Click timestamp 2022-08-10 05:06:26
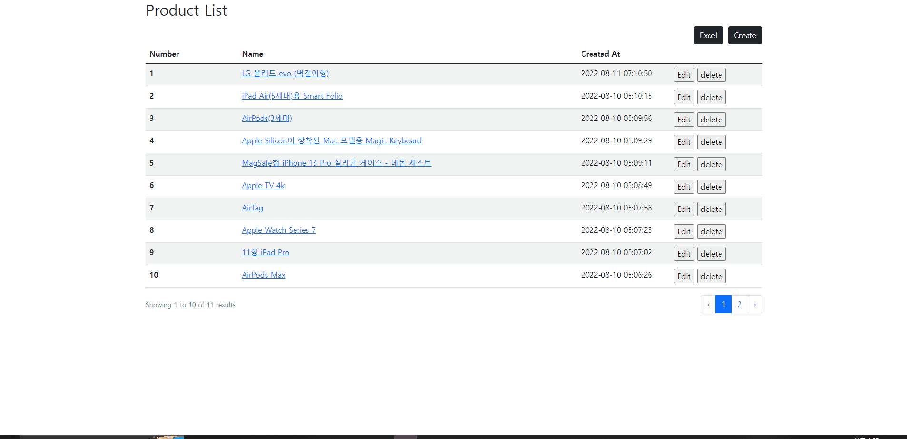 pyautogui.click(x=617, y=275)
